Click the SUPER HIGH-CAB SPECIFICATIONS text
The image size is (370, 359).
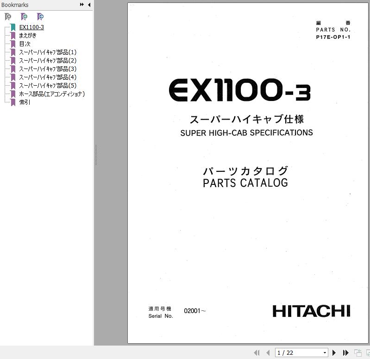point(246,132)
